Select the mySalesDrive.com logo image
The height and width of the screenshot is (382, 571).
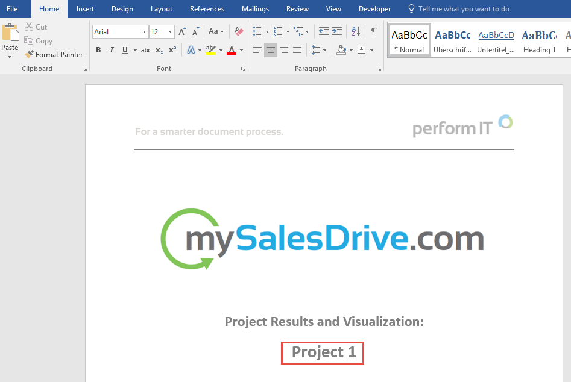322,239
